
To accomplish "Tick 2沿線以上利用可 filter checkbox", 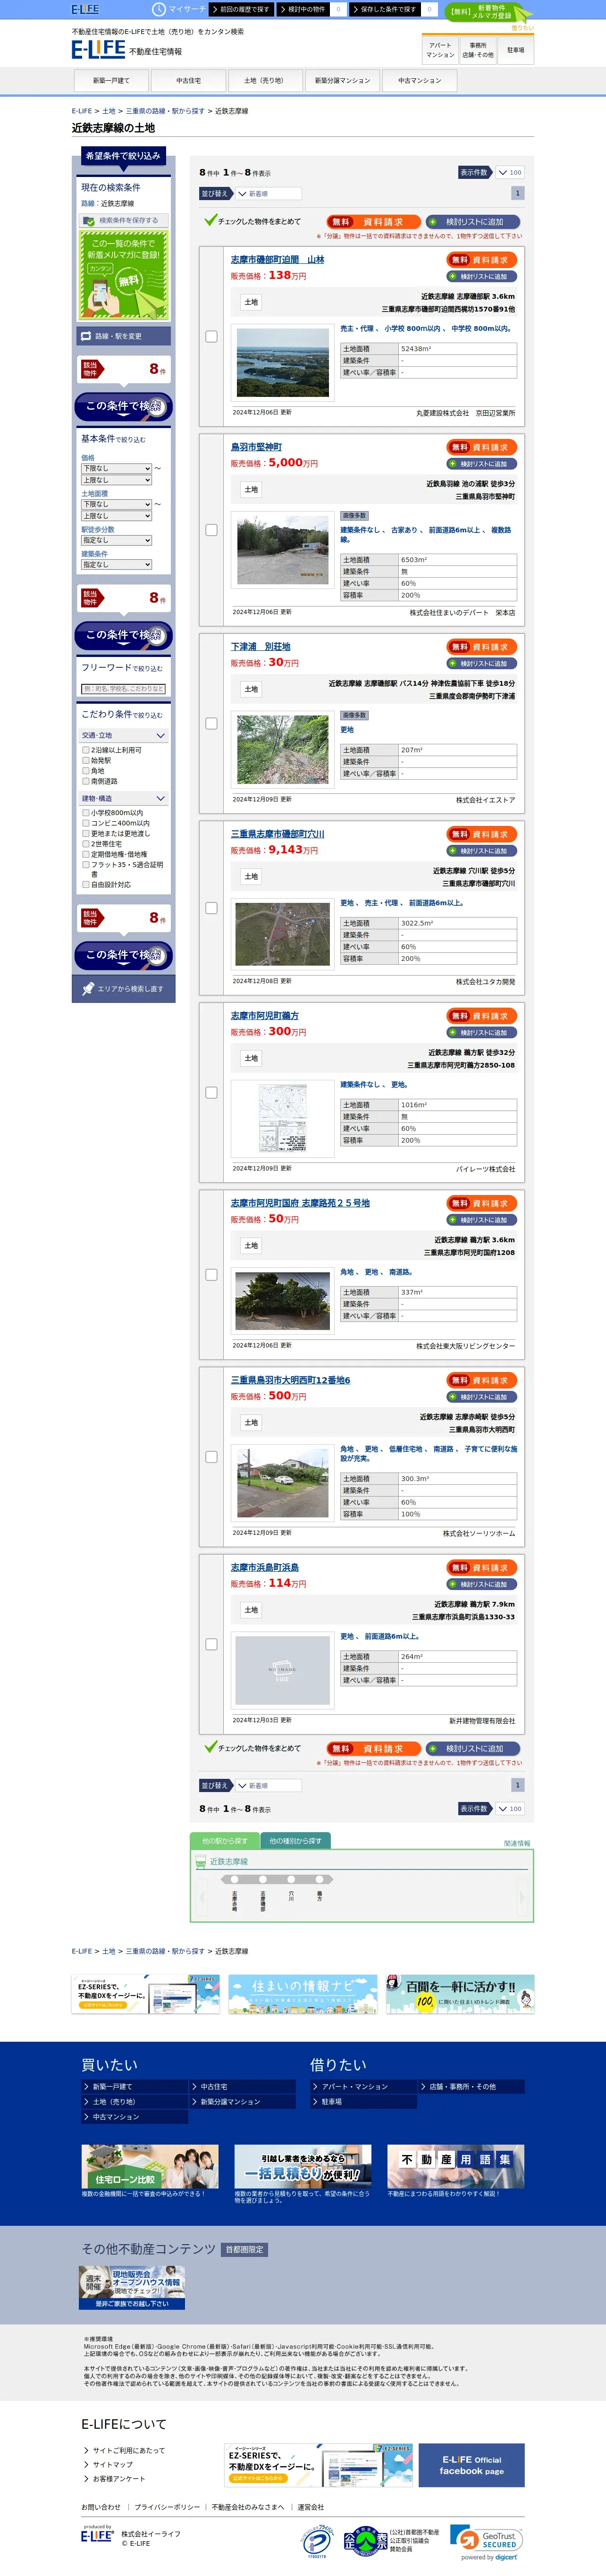I will click(x=86, y=749).
